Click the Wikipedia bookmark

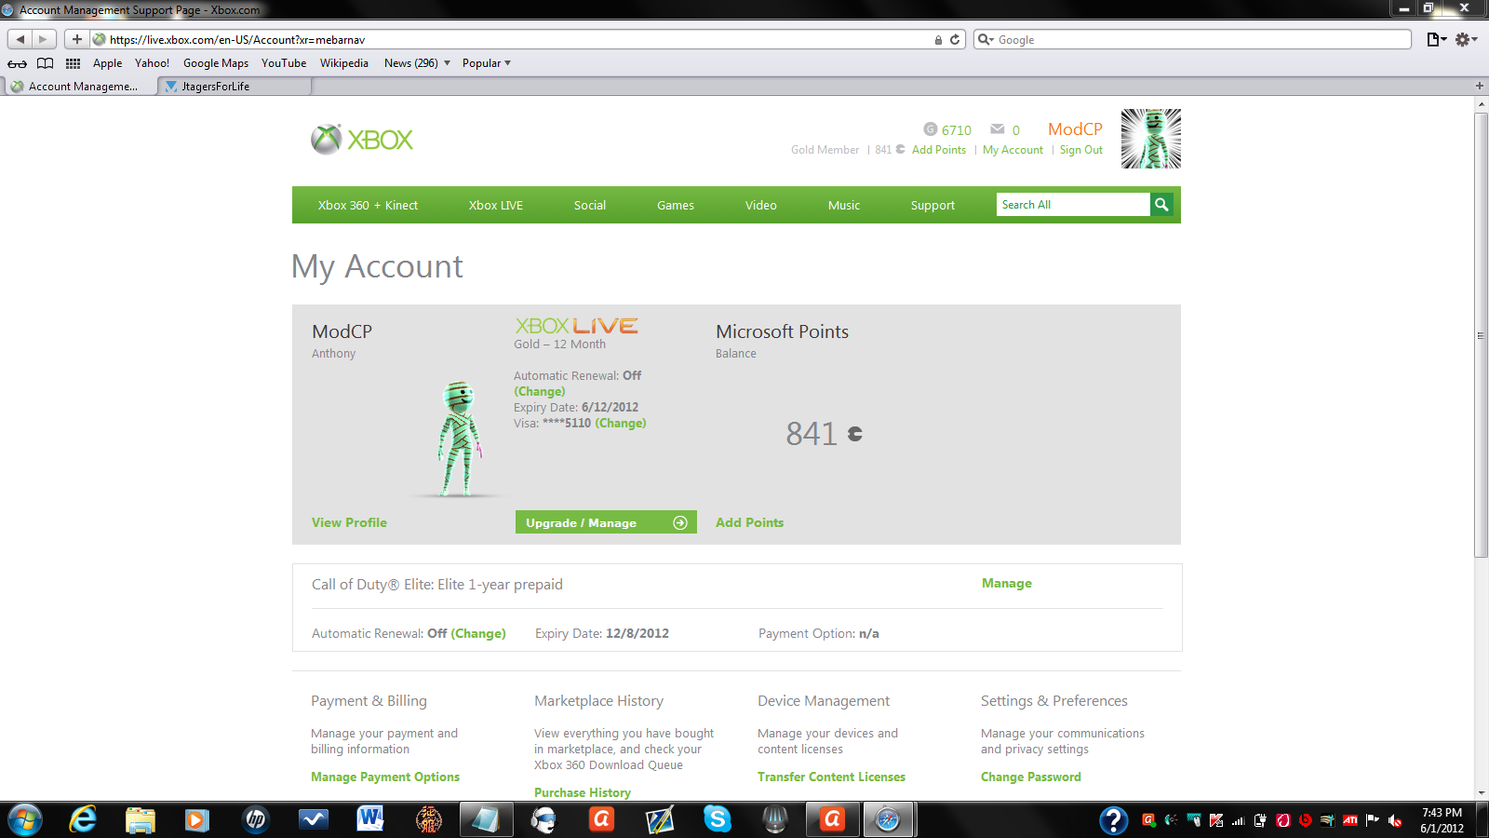coord(344,63)
